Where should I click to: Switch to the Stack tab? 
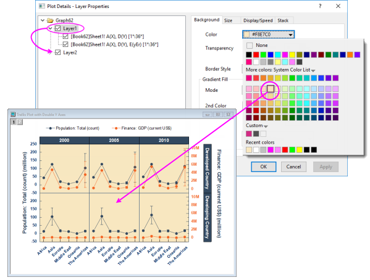(283, 20)
